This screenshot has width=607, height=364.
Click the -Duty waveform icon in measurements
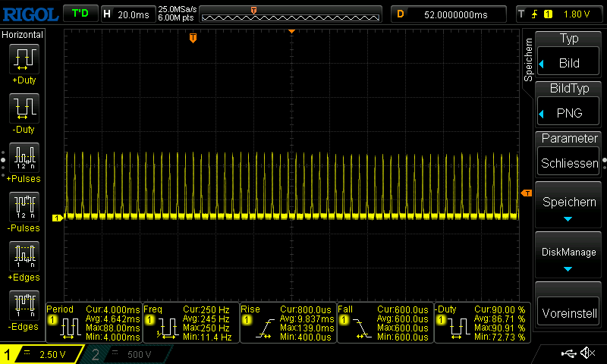tap(459, 329)
